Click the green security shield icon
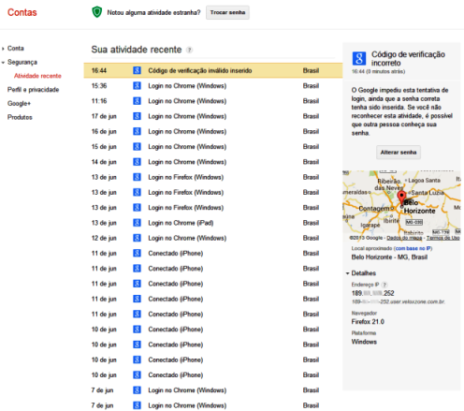 coord(97,12)
